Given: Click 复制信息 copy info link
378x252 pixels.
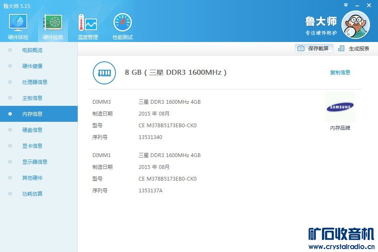Looking at the screenshot, I should pos(340,72).
